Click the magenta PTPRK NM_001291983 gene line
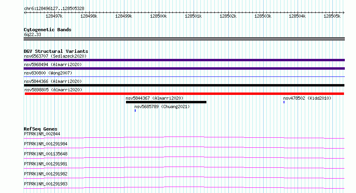The width and height of the screenshot is (356, 193). pyautogui.click(x=184, y=187)
